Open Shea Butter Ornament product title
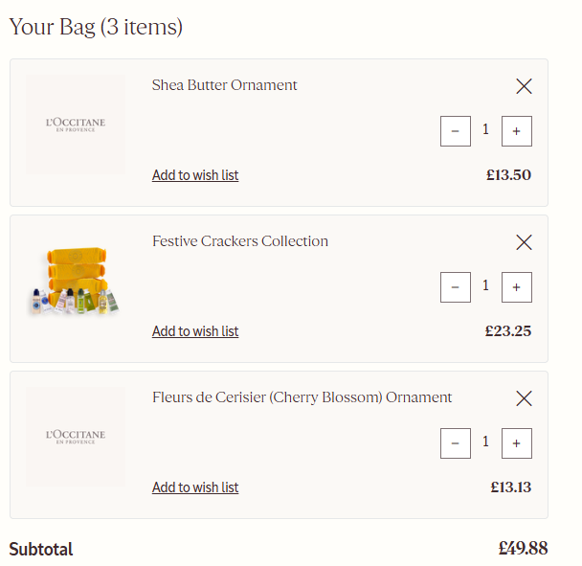Screen dimensions: 582x566 pos(225,85)
